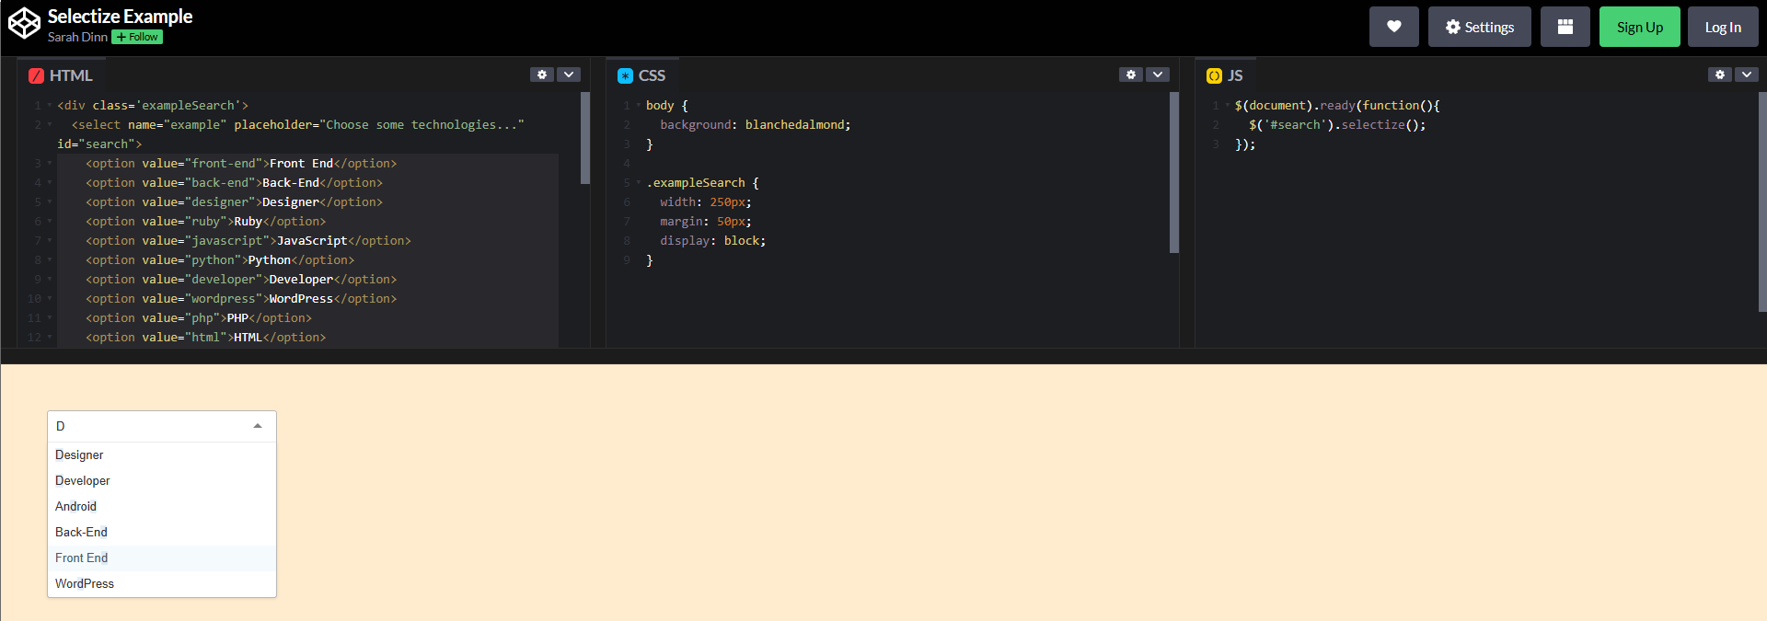Choose Developer from the dropdown list

coord(162,481)
